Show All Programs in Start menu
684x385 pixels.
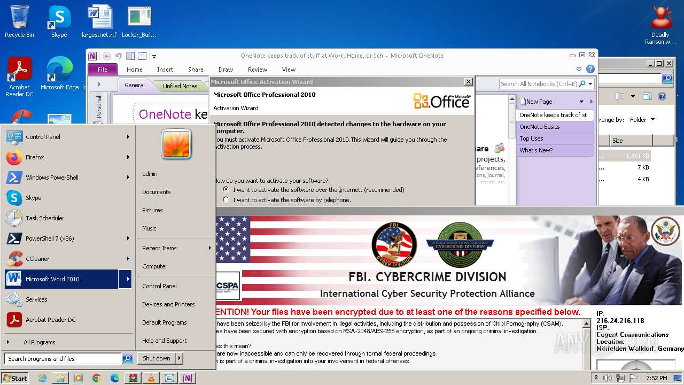[68, 342]
